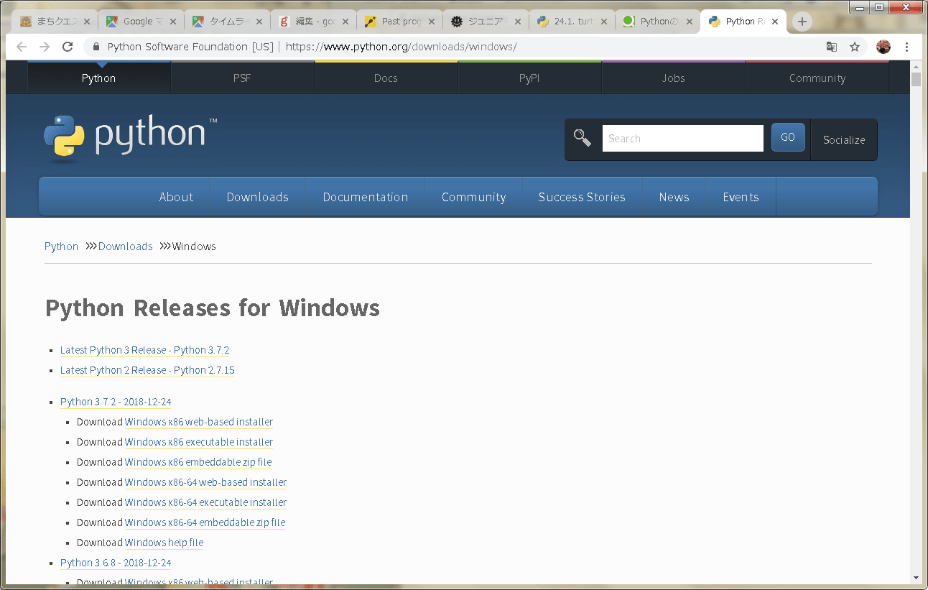928x590 pixels.
Task: Download Windows x86-64 web-based installer
Action: coord(205,482)
